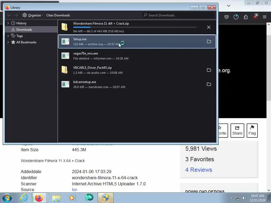Click the Filmora download progress bar
The image size is (271, 203).
pyautogui.click(x=135, y=27)
